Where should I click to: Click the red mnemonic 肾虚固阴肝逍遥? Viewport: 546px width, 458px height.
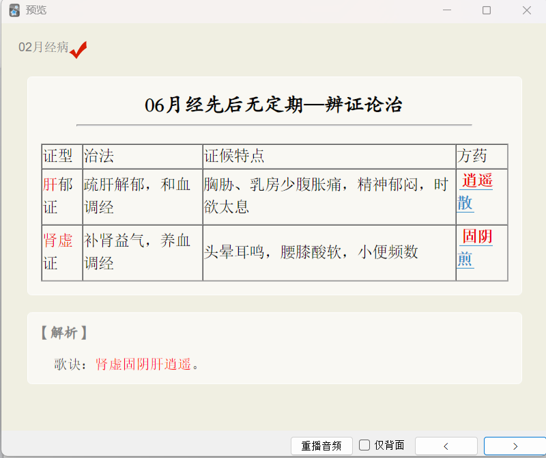point(143,364)
